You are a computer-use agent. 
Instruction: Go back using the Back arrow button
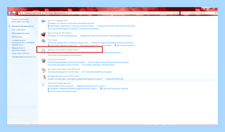point(9,13)
